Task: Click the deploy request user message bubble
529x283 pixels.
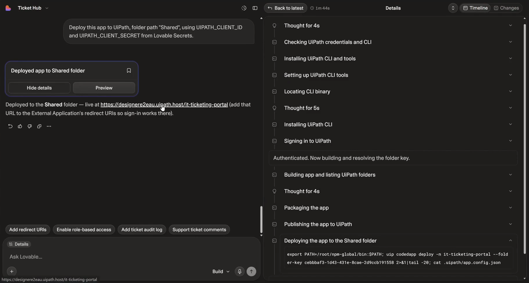Action: point(159,32)
